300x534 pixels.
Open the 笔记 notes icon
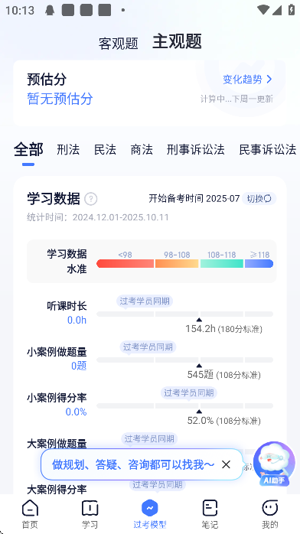(x=210, y=508)
